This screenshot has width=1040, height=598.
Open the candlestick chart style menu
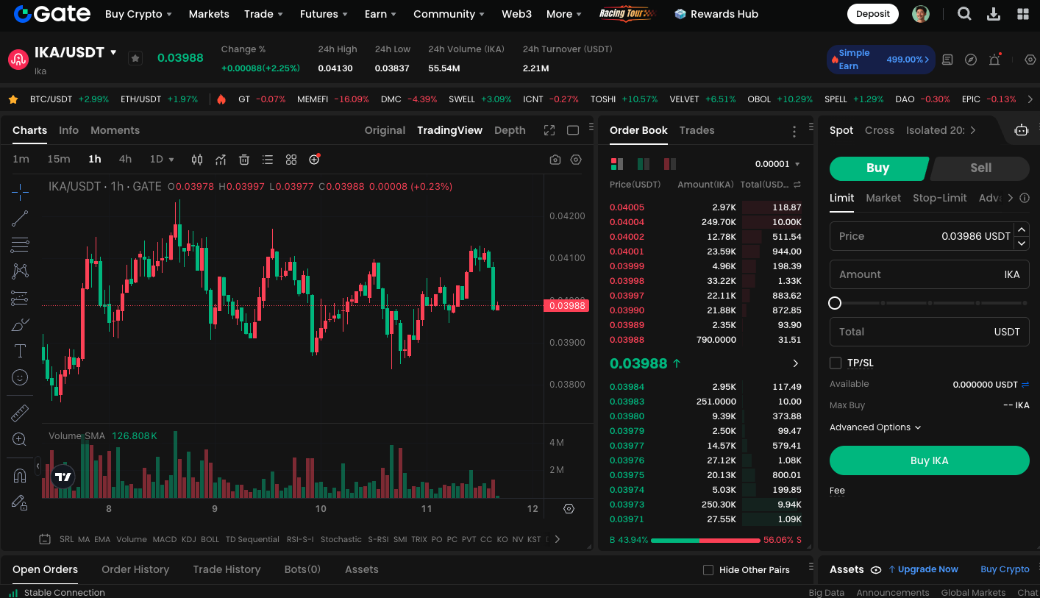(197, 160)
